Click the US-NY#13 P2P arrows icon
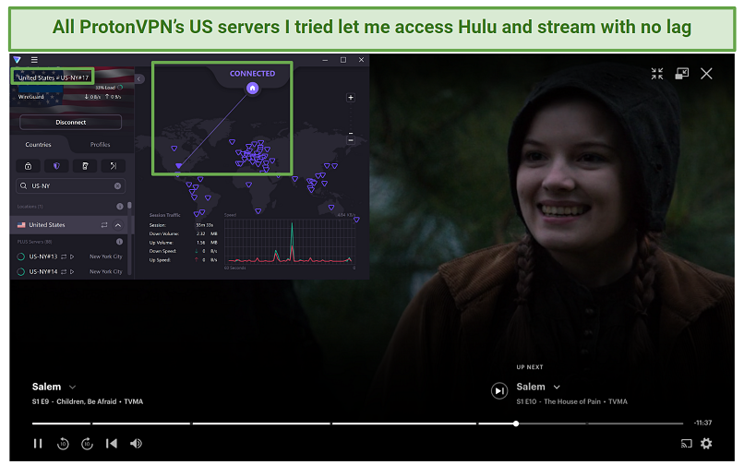This screenshot has width=744, height=465. pyautogui.click(x=64, y=256)
